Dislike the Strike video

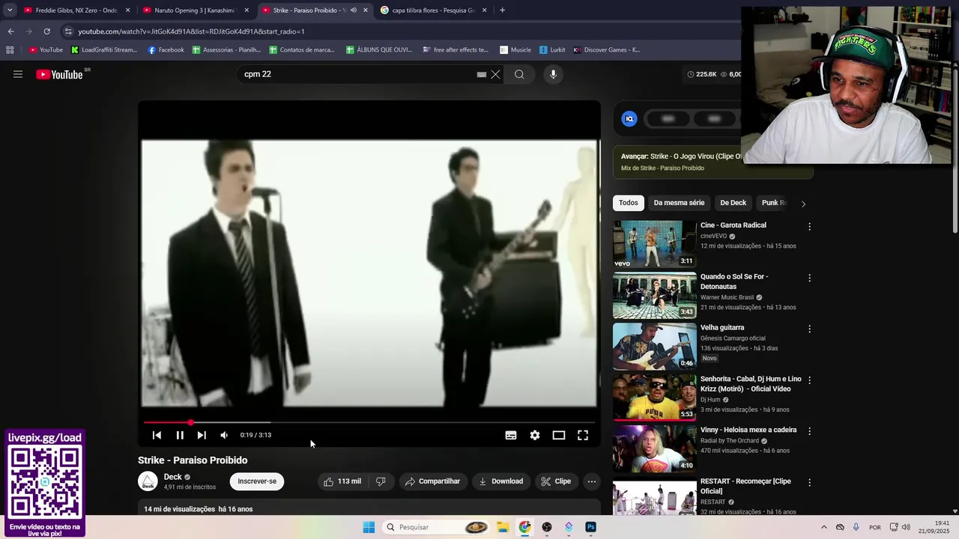381,481
